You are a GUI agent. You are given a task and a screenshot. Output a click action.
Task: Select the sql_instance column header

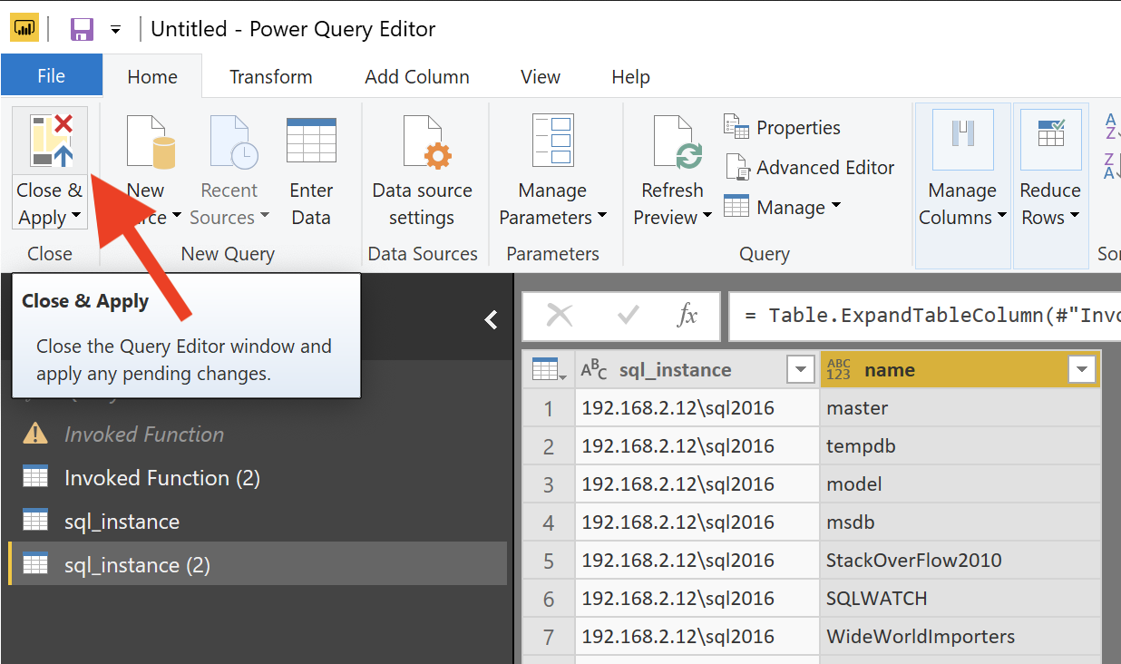click(697, 369)
